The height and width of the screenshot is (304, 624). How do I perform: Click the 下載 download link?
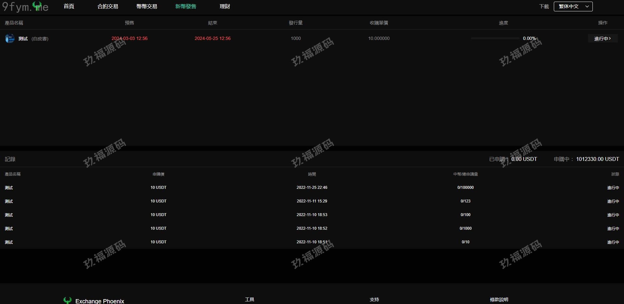544,6
